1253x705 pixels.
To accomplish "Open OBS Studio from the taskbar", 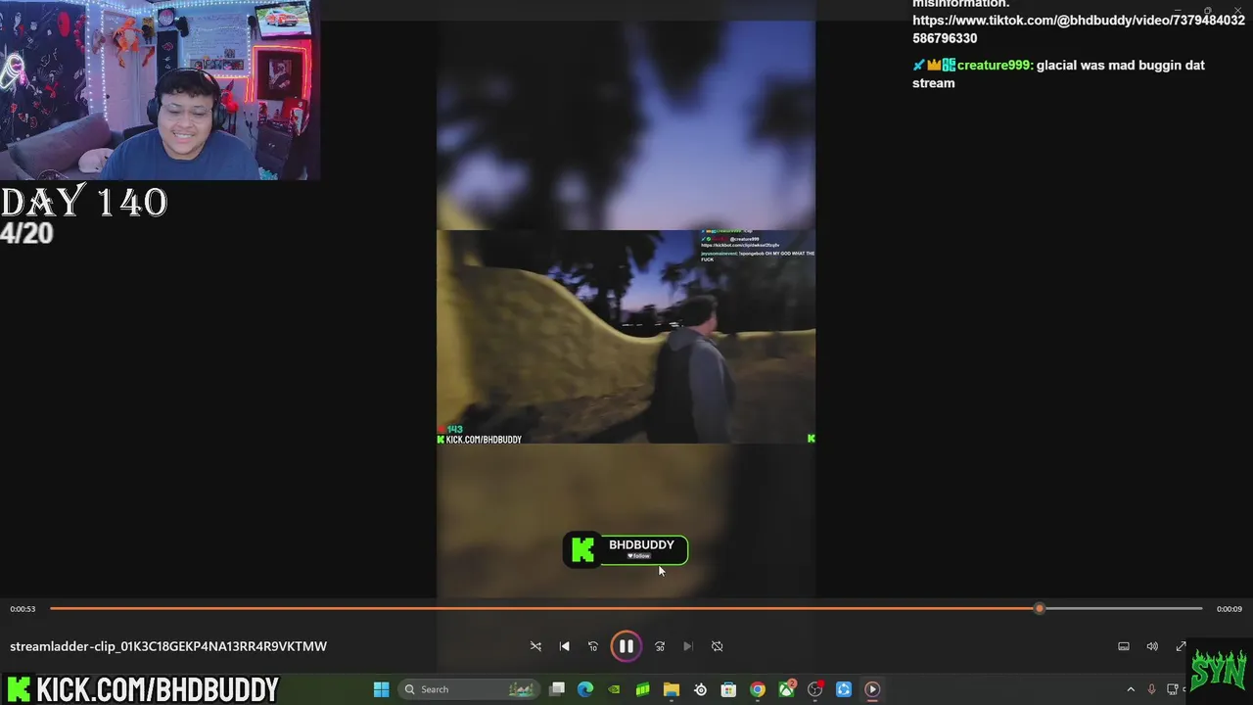I will (x=814, y=689).
